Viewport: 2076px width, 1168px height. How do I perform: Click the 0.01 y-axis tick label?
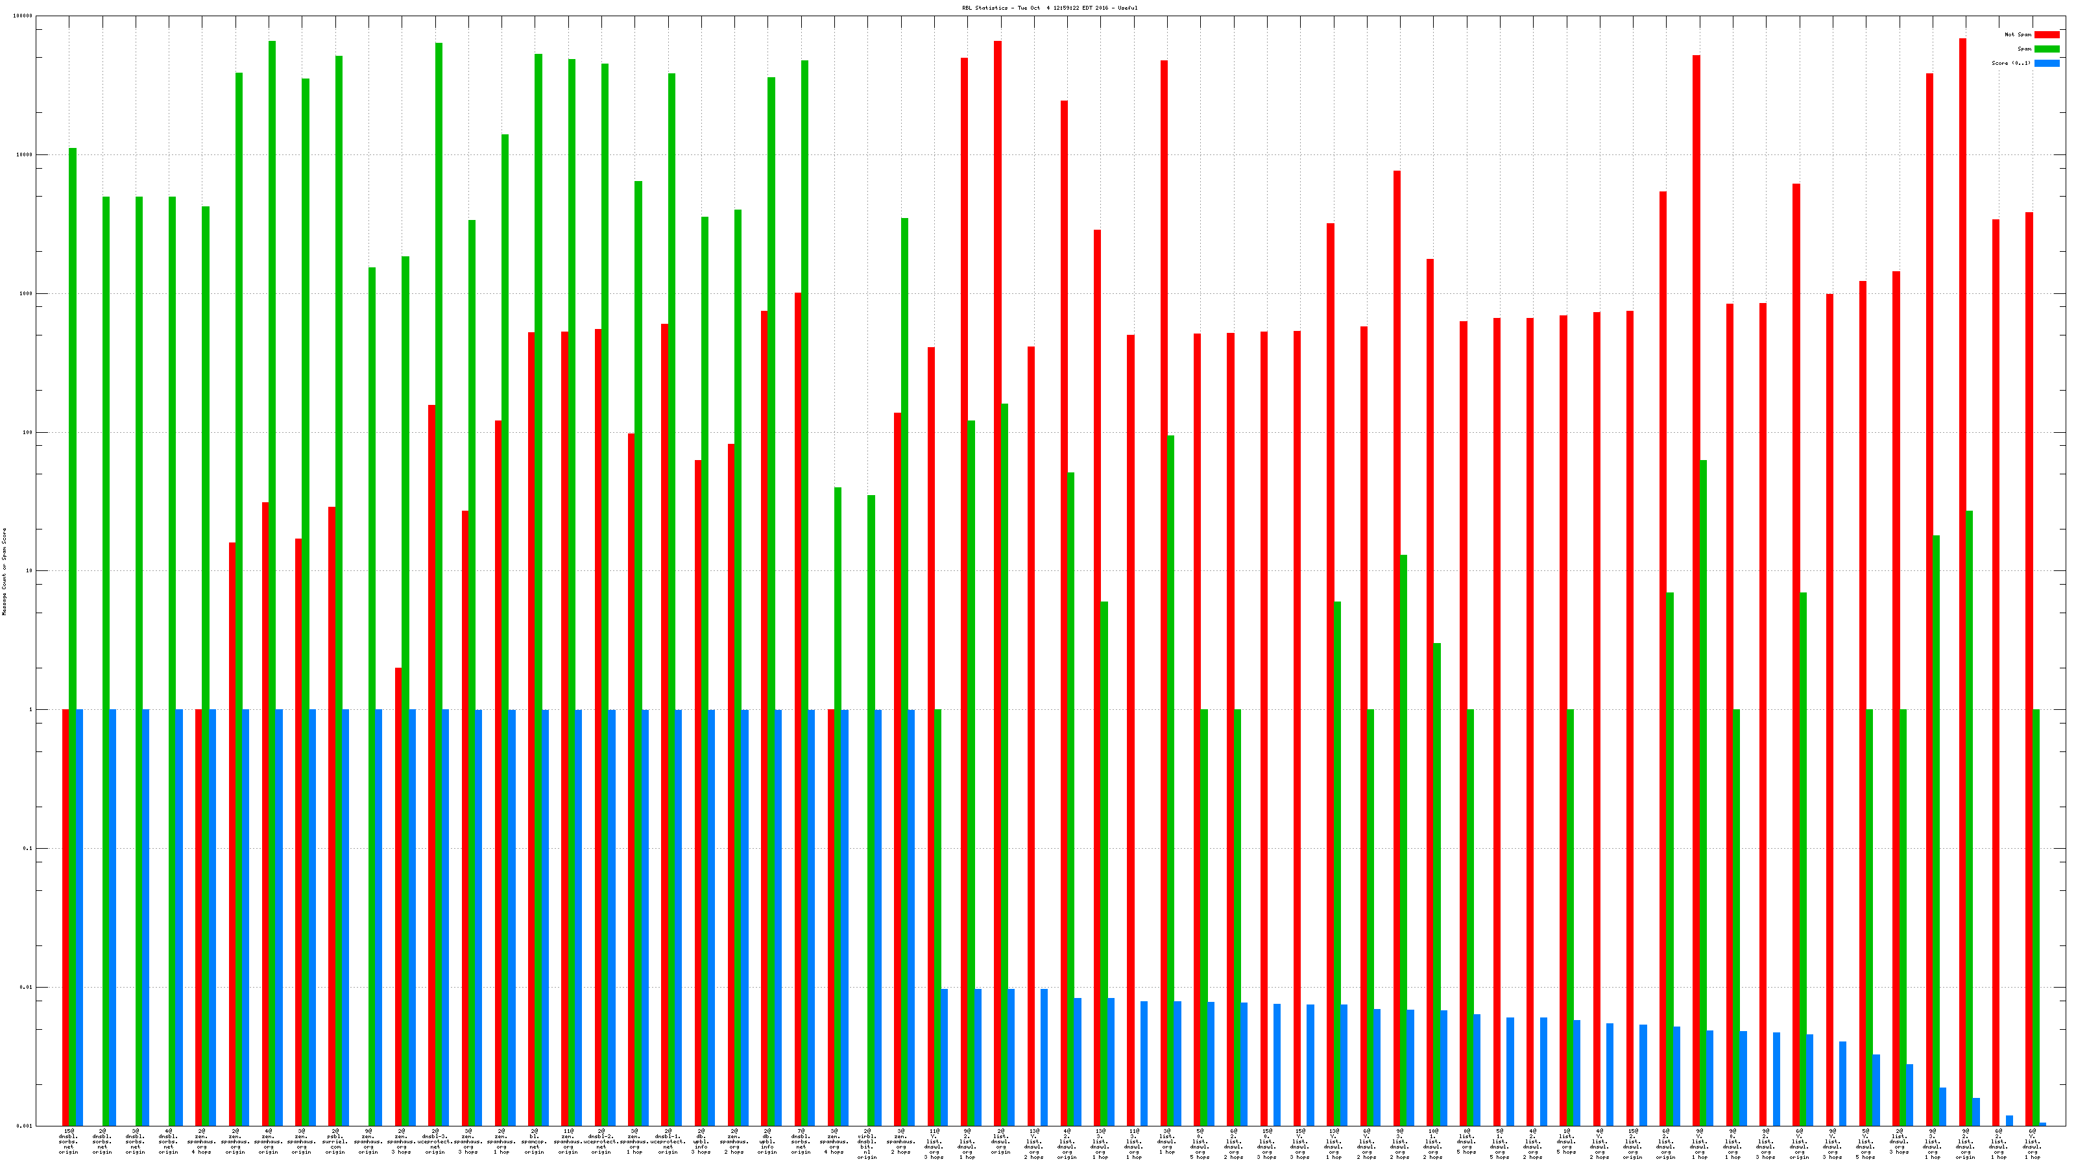pyautogui.click(x=27, y=988)
